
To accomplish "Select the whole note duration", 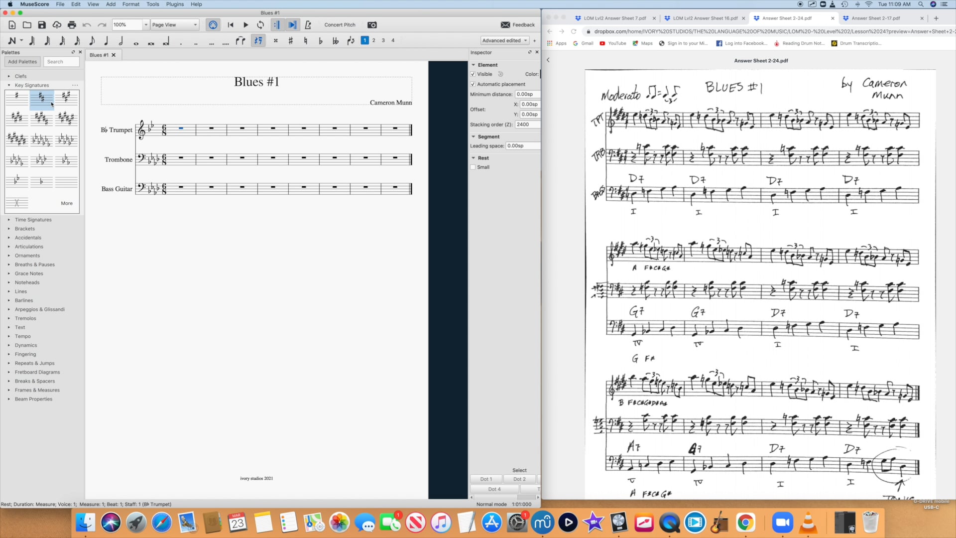I will tap(136, 42).
